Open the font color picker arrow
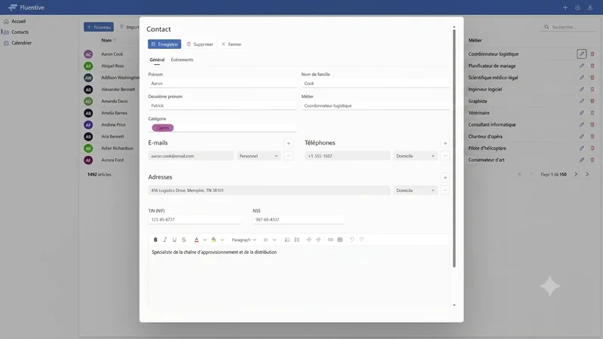This screenshot has height=339, width=603. [x=205, y=240]
